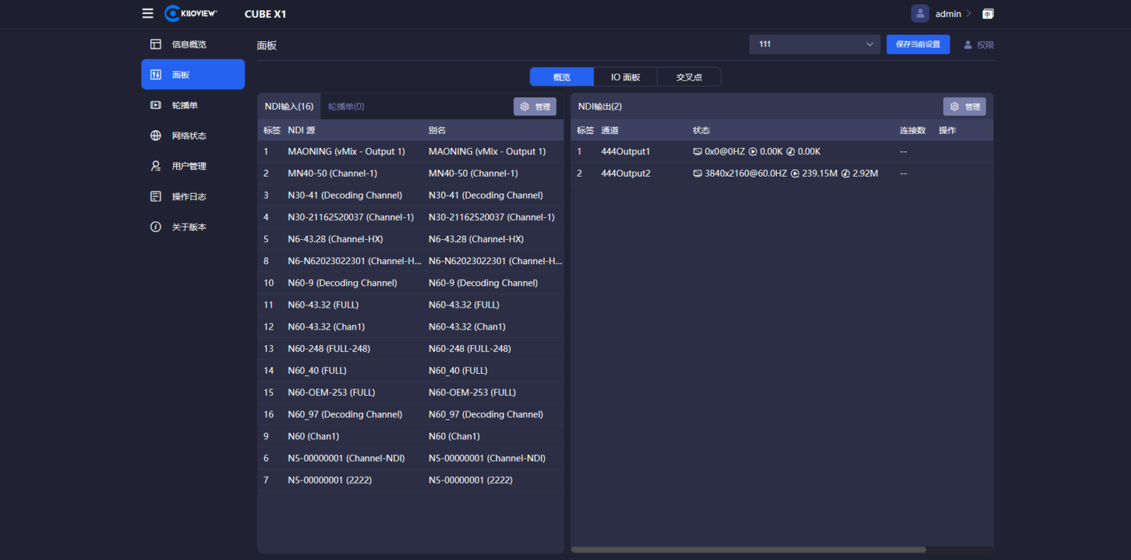The image size is (1131, 560).
Task: Open 操作日志 operation log page
Action: pos(188,196)
